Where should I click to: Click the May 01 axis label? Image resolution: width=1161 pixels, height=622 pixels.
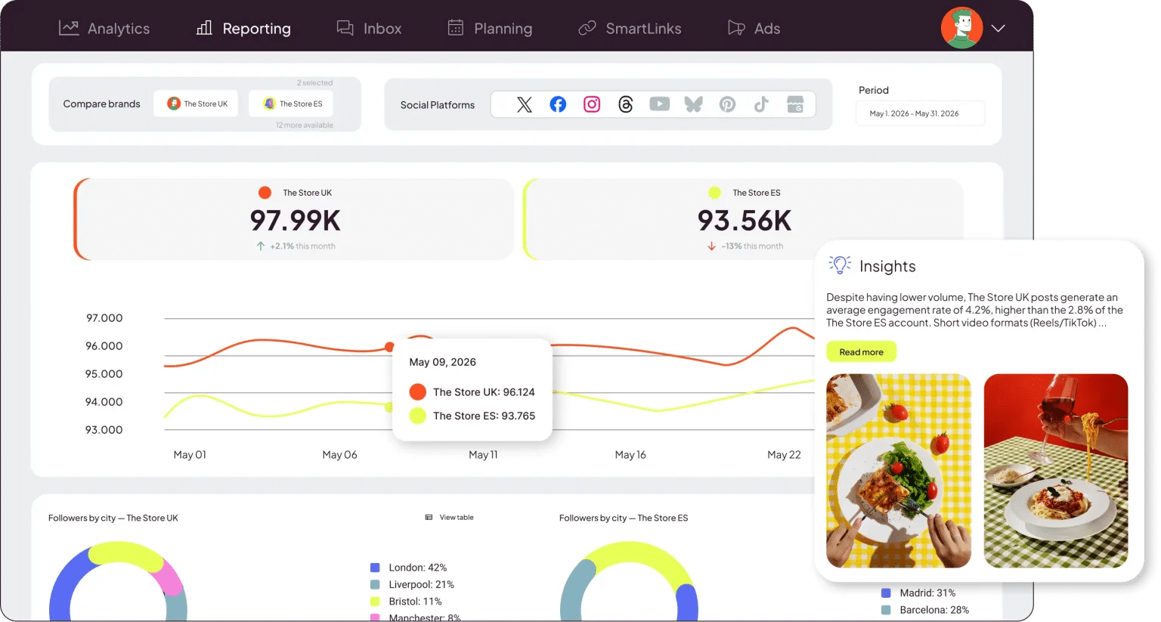(190, 455)
